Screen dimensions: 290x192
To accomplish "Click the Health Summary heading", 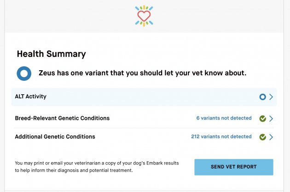I will tap(52, 54).
